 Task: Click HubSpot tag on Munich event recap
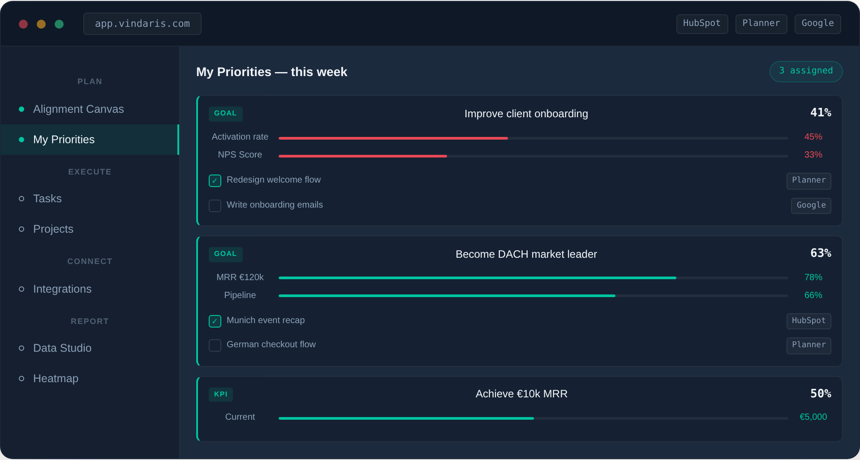point(808,321)
